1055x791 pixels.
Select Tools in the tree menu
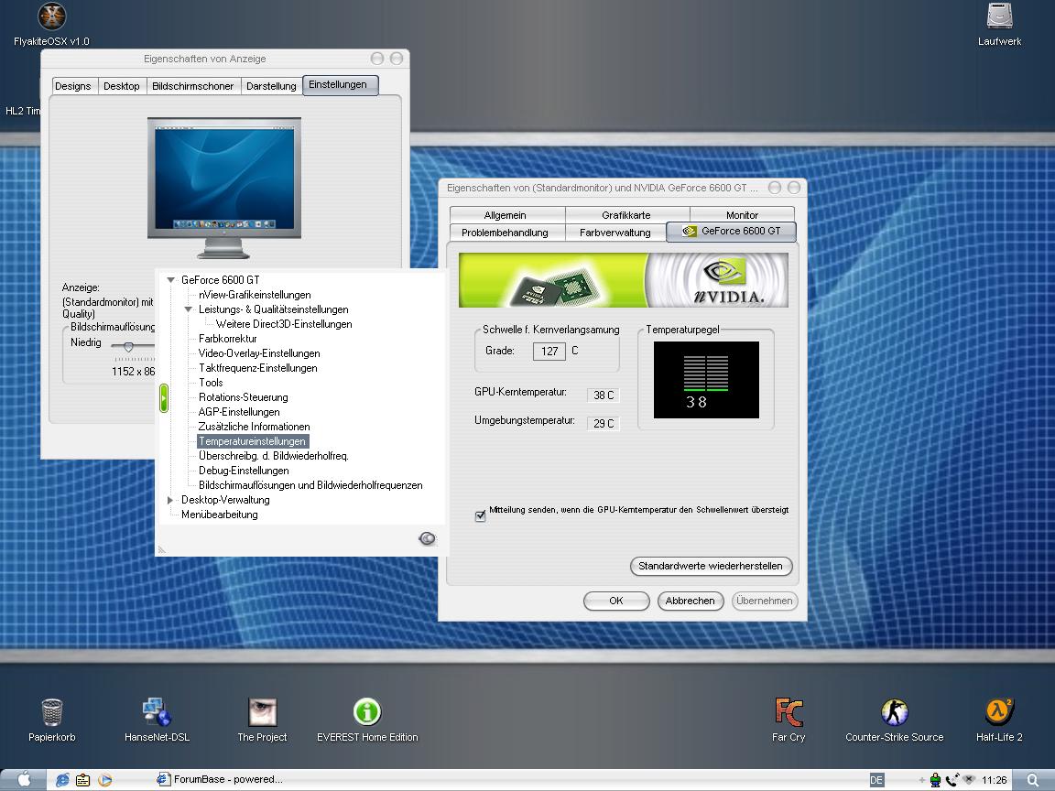(x=211, y=383)
